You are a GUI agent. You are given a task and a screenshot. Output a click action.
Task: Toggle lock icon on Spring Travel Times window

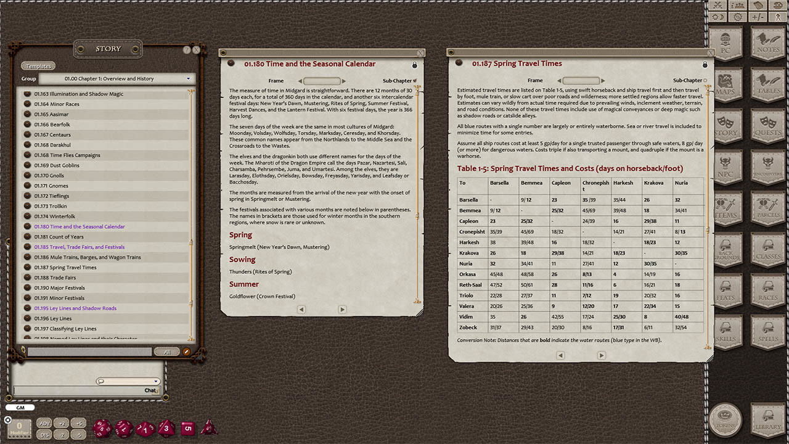(705, 64)
